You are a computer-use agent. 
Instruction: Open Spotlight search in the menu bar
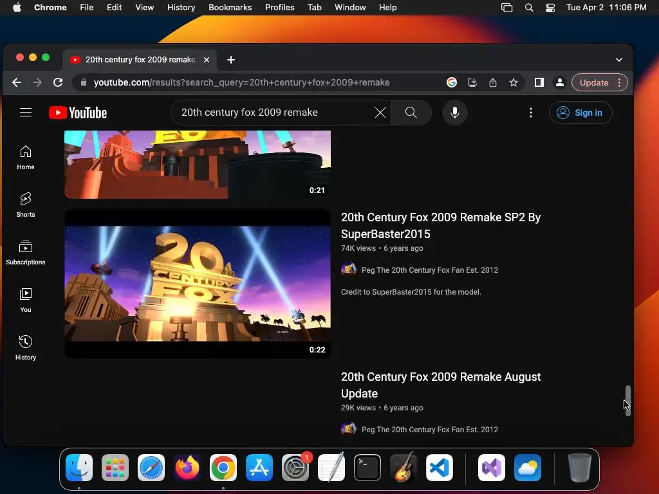pos(529,8)
